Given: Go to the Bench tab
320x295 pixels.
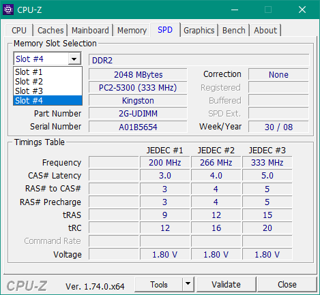Looking at the screenshot, I should [x=234, y=30].
